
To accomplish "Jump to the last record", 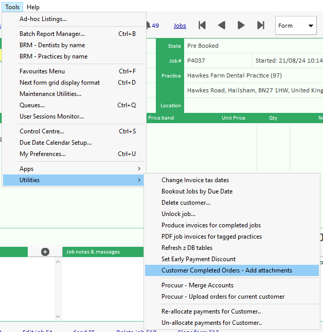I will coord(261,26).
